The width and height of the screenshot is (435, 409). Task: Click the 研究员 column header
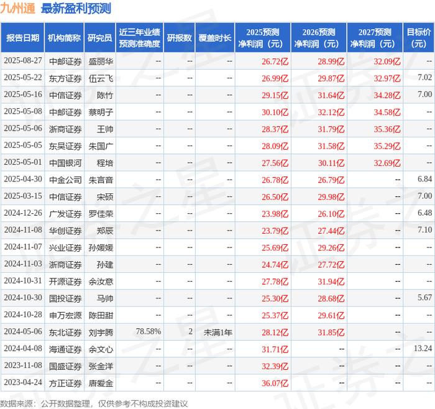pos(100,38)
